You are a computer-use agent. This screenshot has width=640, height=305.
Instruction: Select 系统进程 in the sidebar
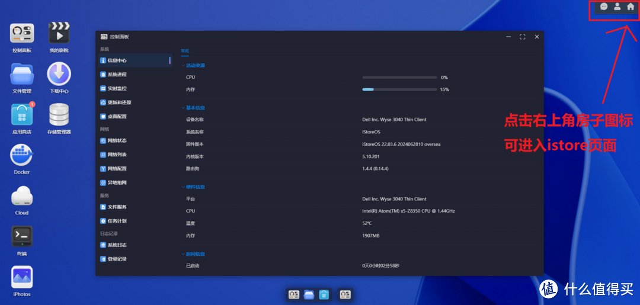[116, 75]
